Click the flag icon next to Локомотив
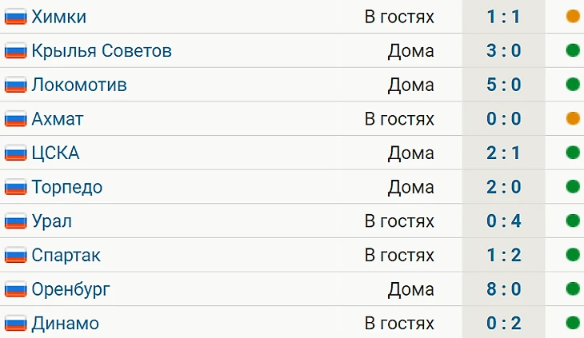This screenshot has width=584, height=338. click(x=16, y=85)
